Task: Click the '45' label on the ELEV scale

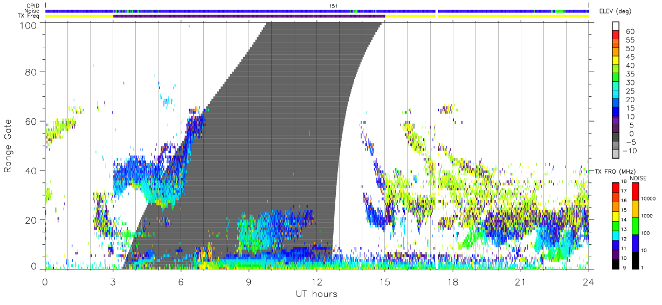Action: click(x=630, y=57)
